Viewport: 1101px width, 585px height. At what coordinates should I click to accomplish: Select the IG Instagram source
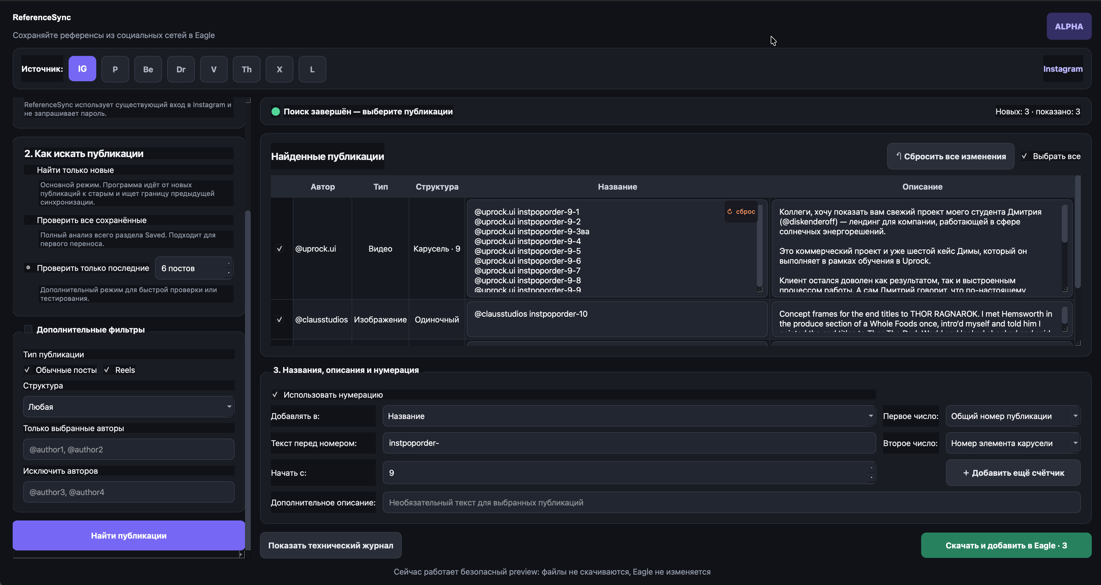tap(82, 69)
